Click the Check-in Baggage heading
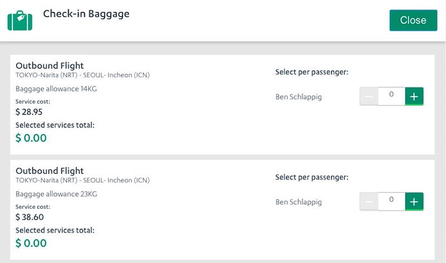Image resolution: width=446 pixels, height=263 pixels. (x=86, y=14)
